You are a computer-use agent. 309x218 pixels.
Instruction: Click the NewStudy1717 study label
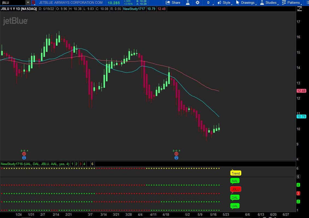[134, 9]
